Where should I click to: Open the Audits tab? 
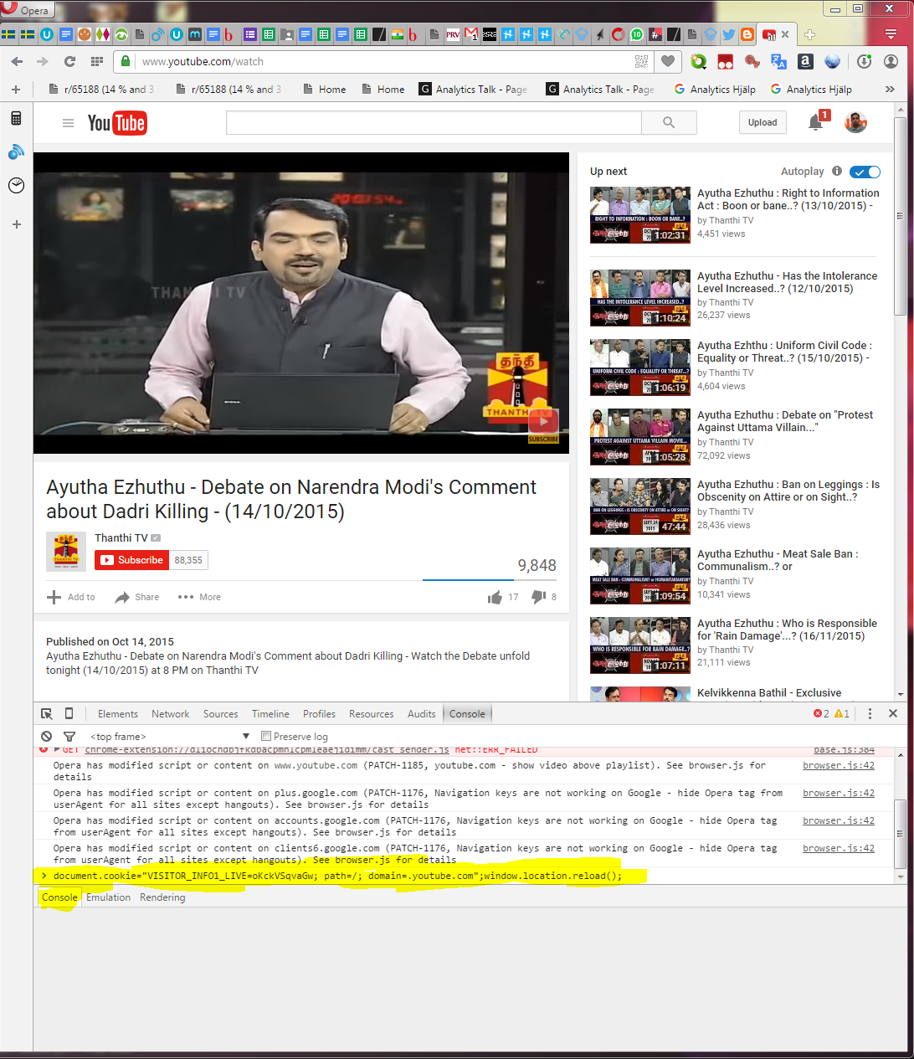421,714
